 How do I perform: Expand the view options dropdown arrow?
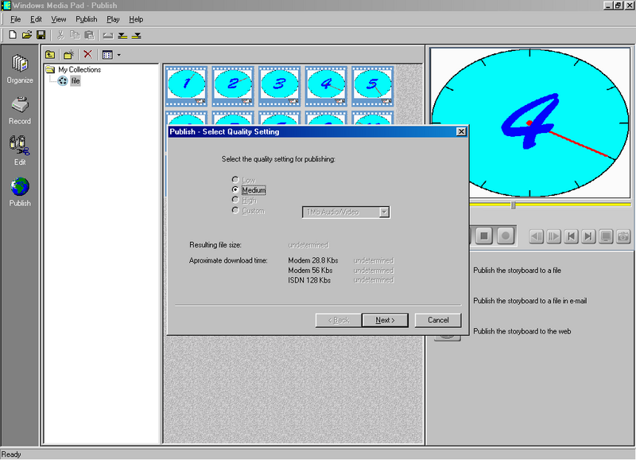click(x=118, y=55)
